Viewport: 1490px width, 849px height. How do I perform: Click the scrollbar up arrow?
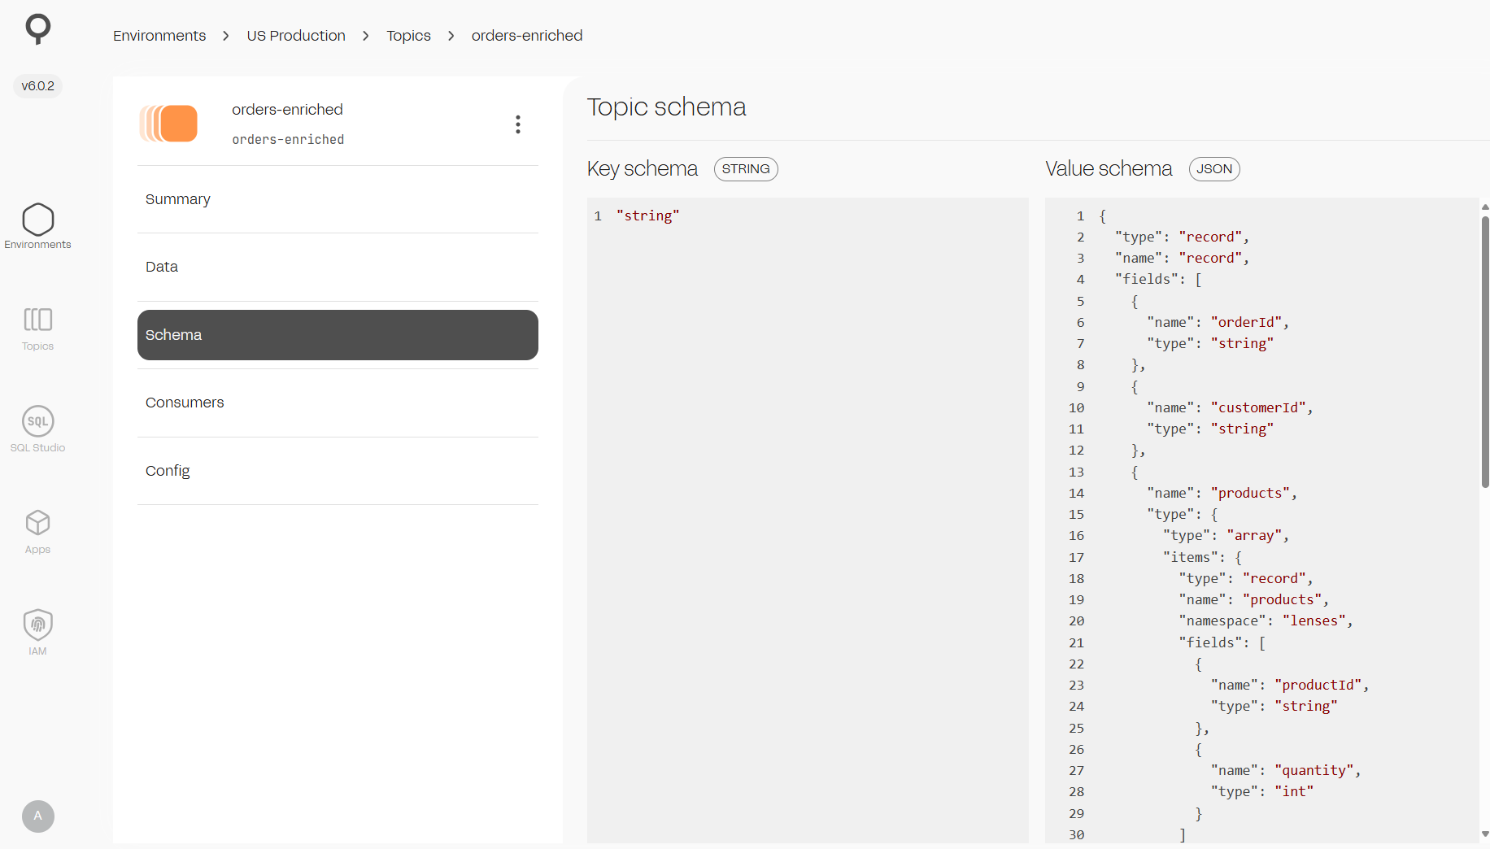click(1485, 207)
